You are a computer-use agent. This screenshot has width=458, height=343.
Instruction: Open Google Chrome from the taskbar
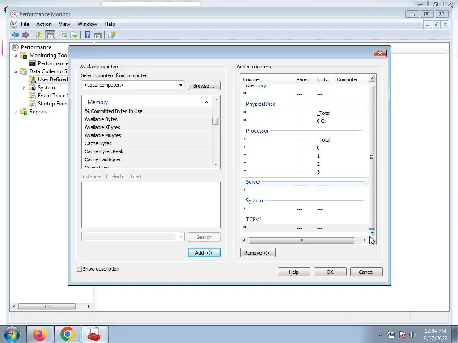[x=67, y=334]
